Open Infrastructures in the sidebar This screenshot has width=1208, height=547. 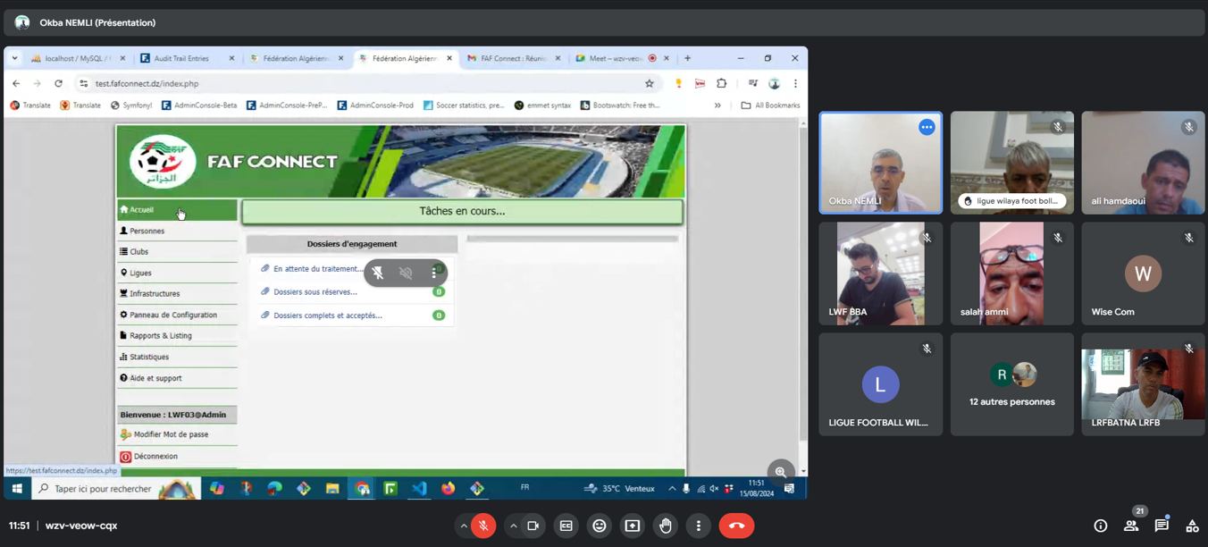[x=177, y=294]
